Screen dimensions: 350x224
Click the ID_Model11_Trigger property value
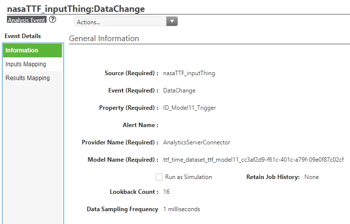click(189, 108)
